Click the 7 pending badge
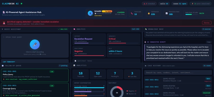This screenshot has height=97, width=214. coord(63,66)
